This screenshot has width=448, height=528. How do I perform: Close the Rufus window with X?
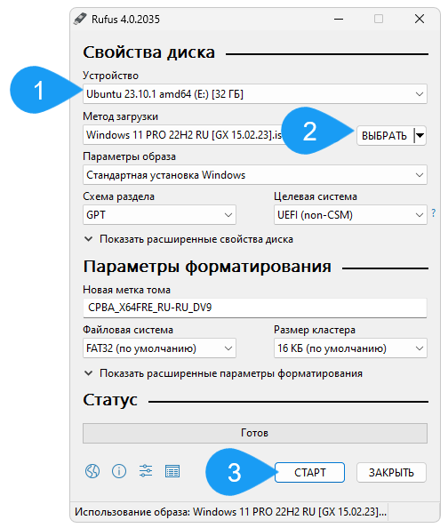[x=420, y=19]
